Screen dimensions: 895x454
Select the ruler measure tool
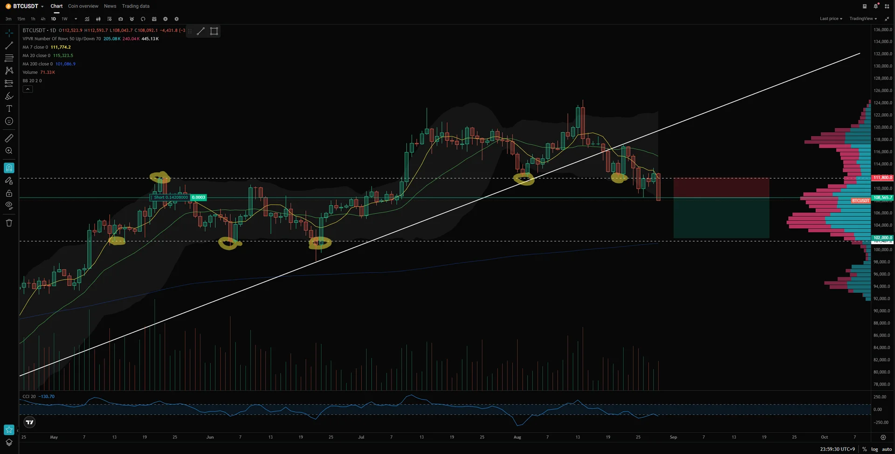point(9,138)
